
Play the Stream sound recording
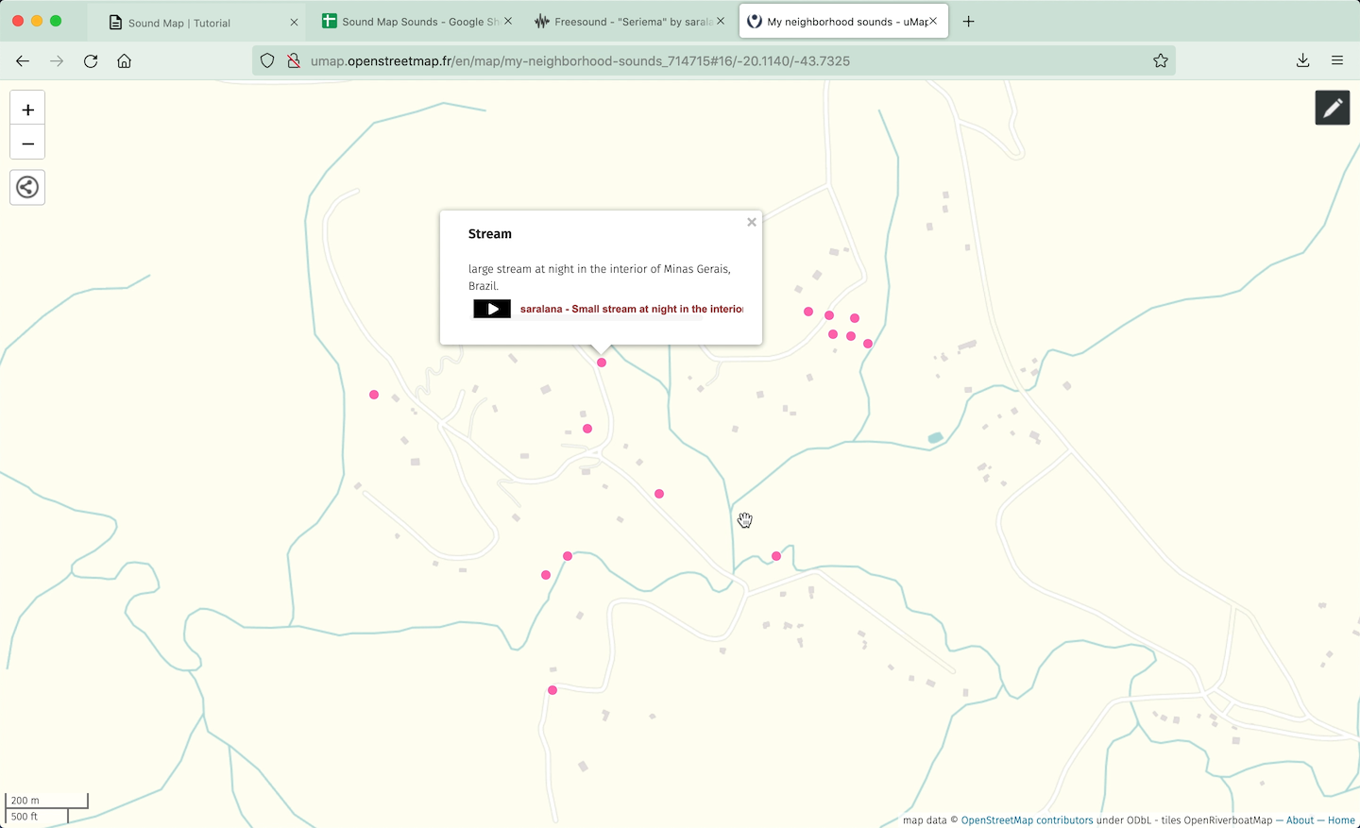492,309
